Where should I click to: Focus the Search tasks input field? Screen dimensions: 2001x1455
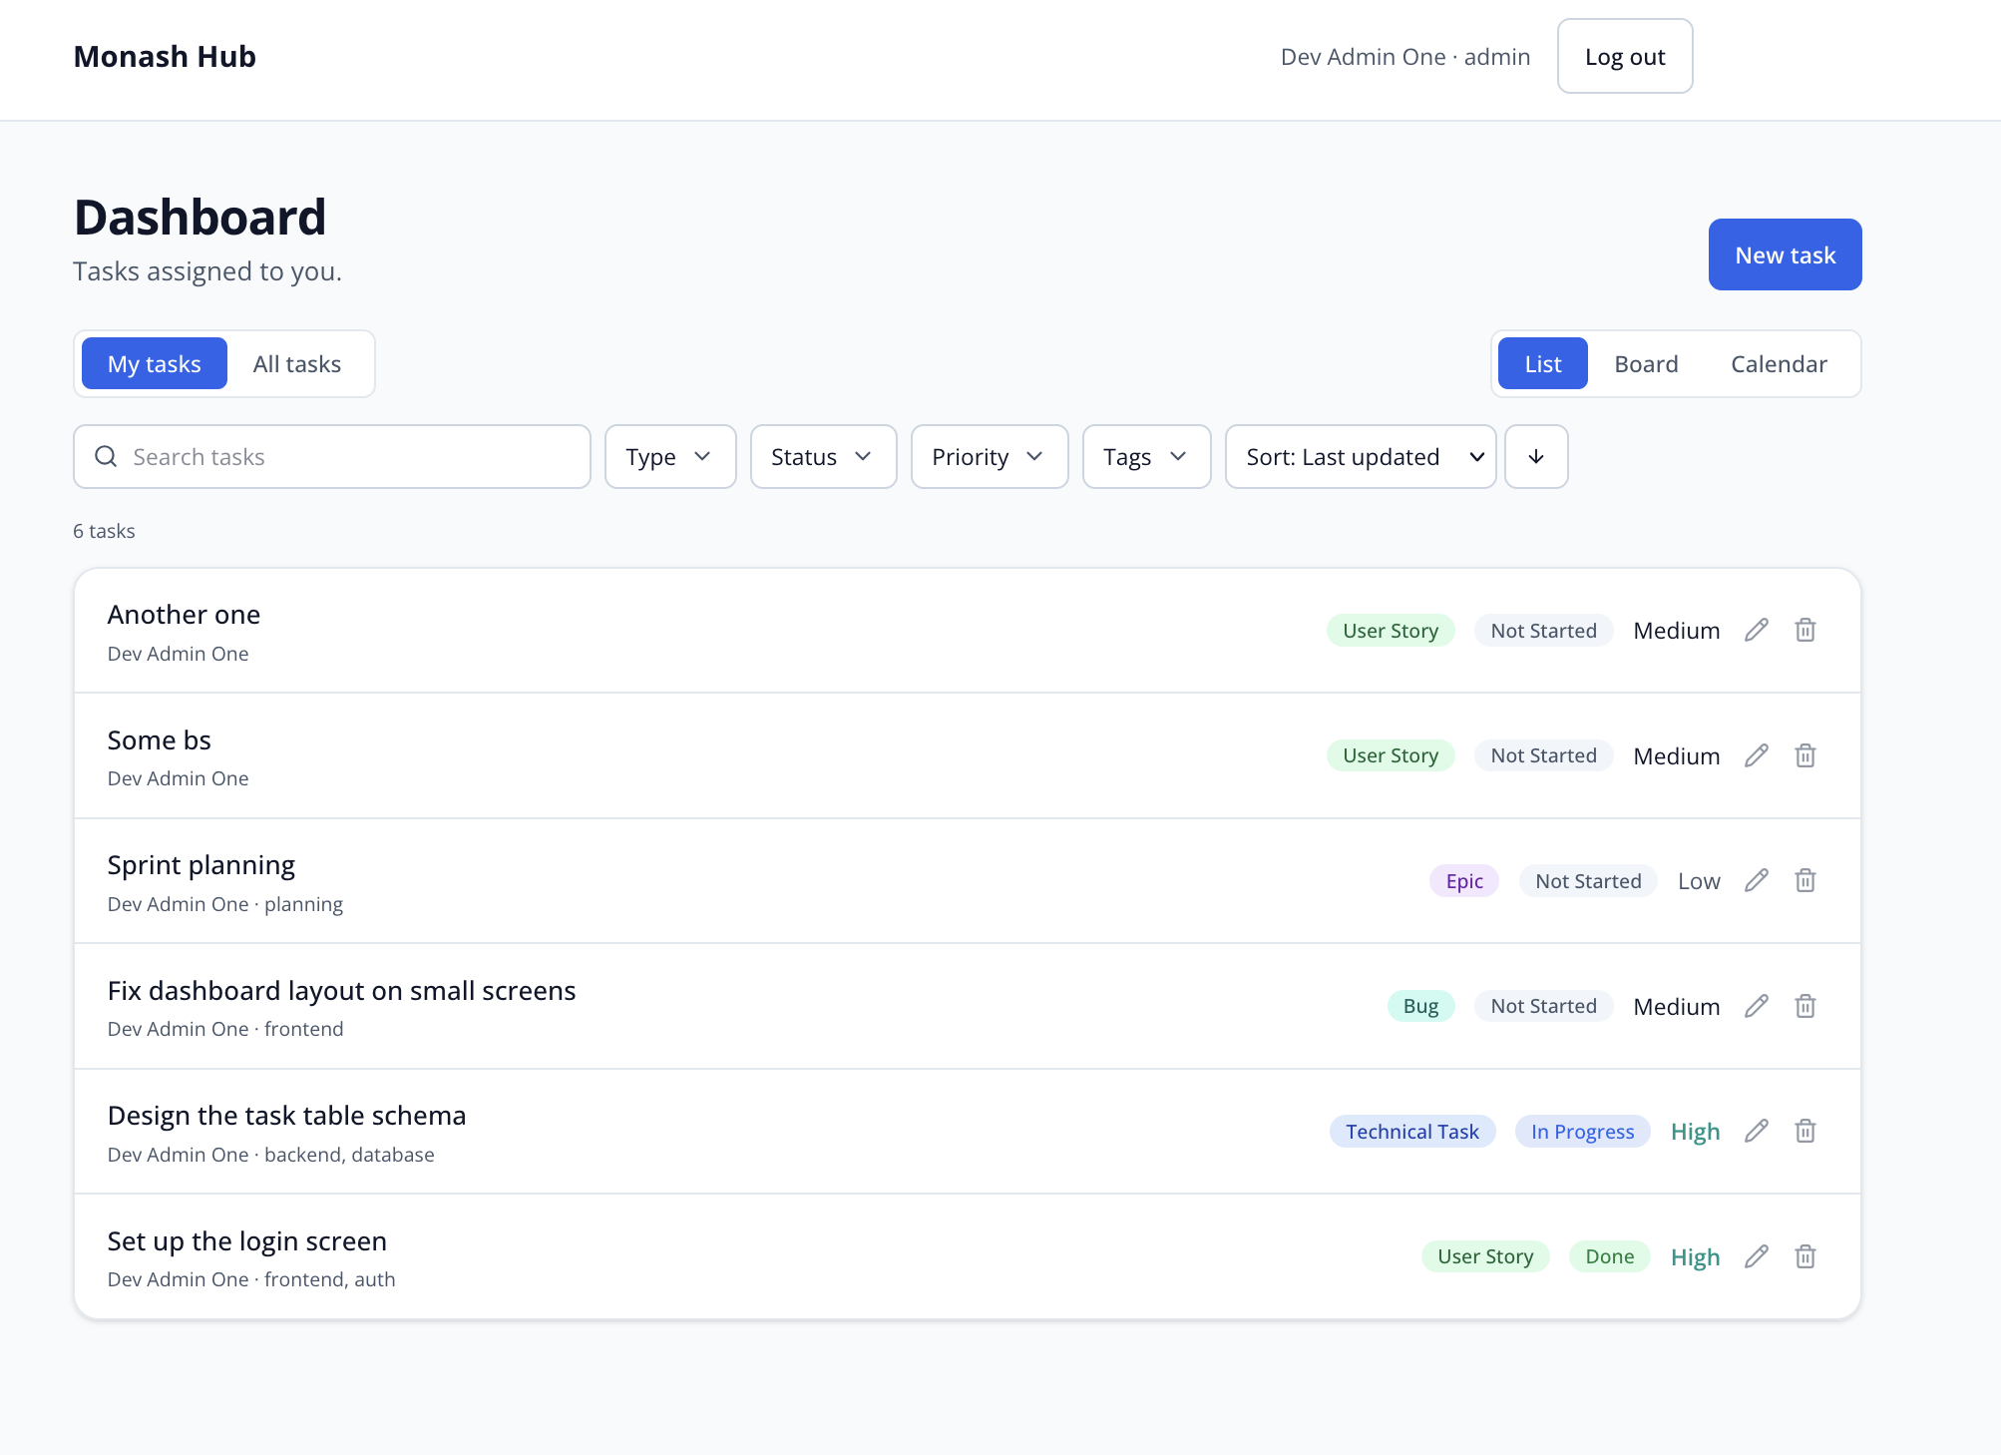332,457
